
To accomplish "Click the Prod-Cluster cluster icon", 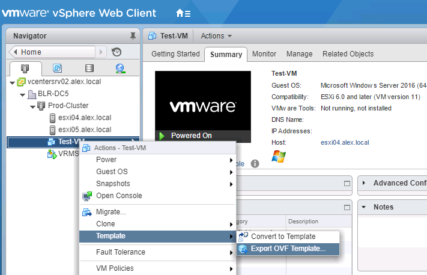I will click(41, 106).
